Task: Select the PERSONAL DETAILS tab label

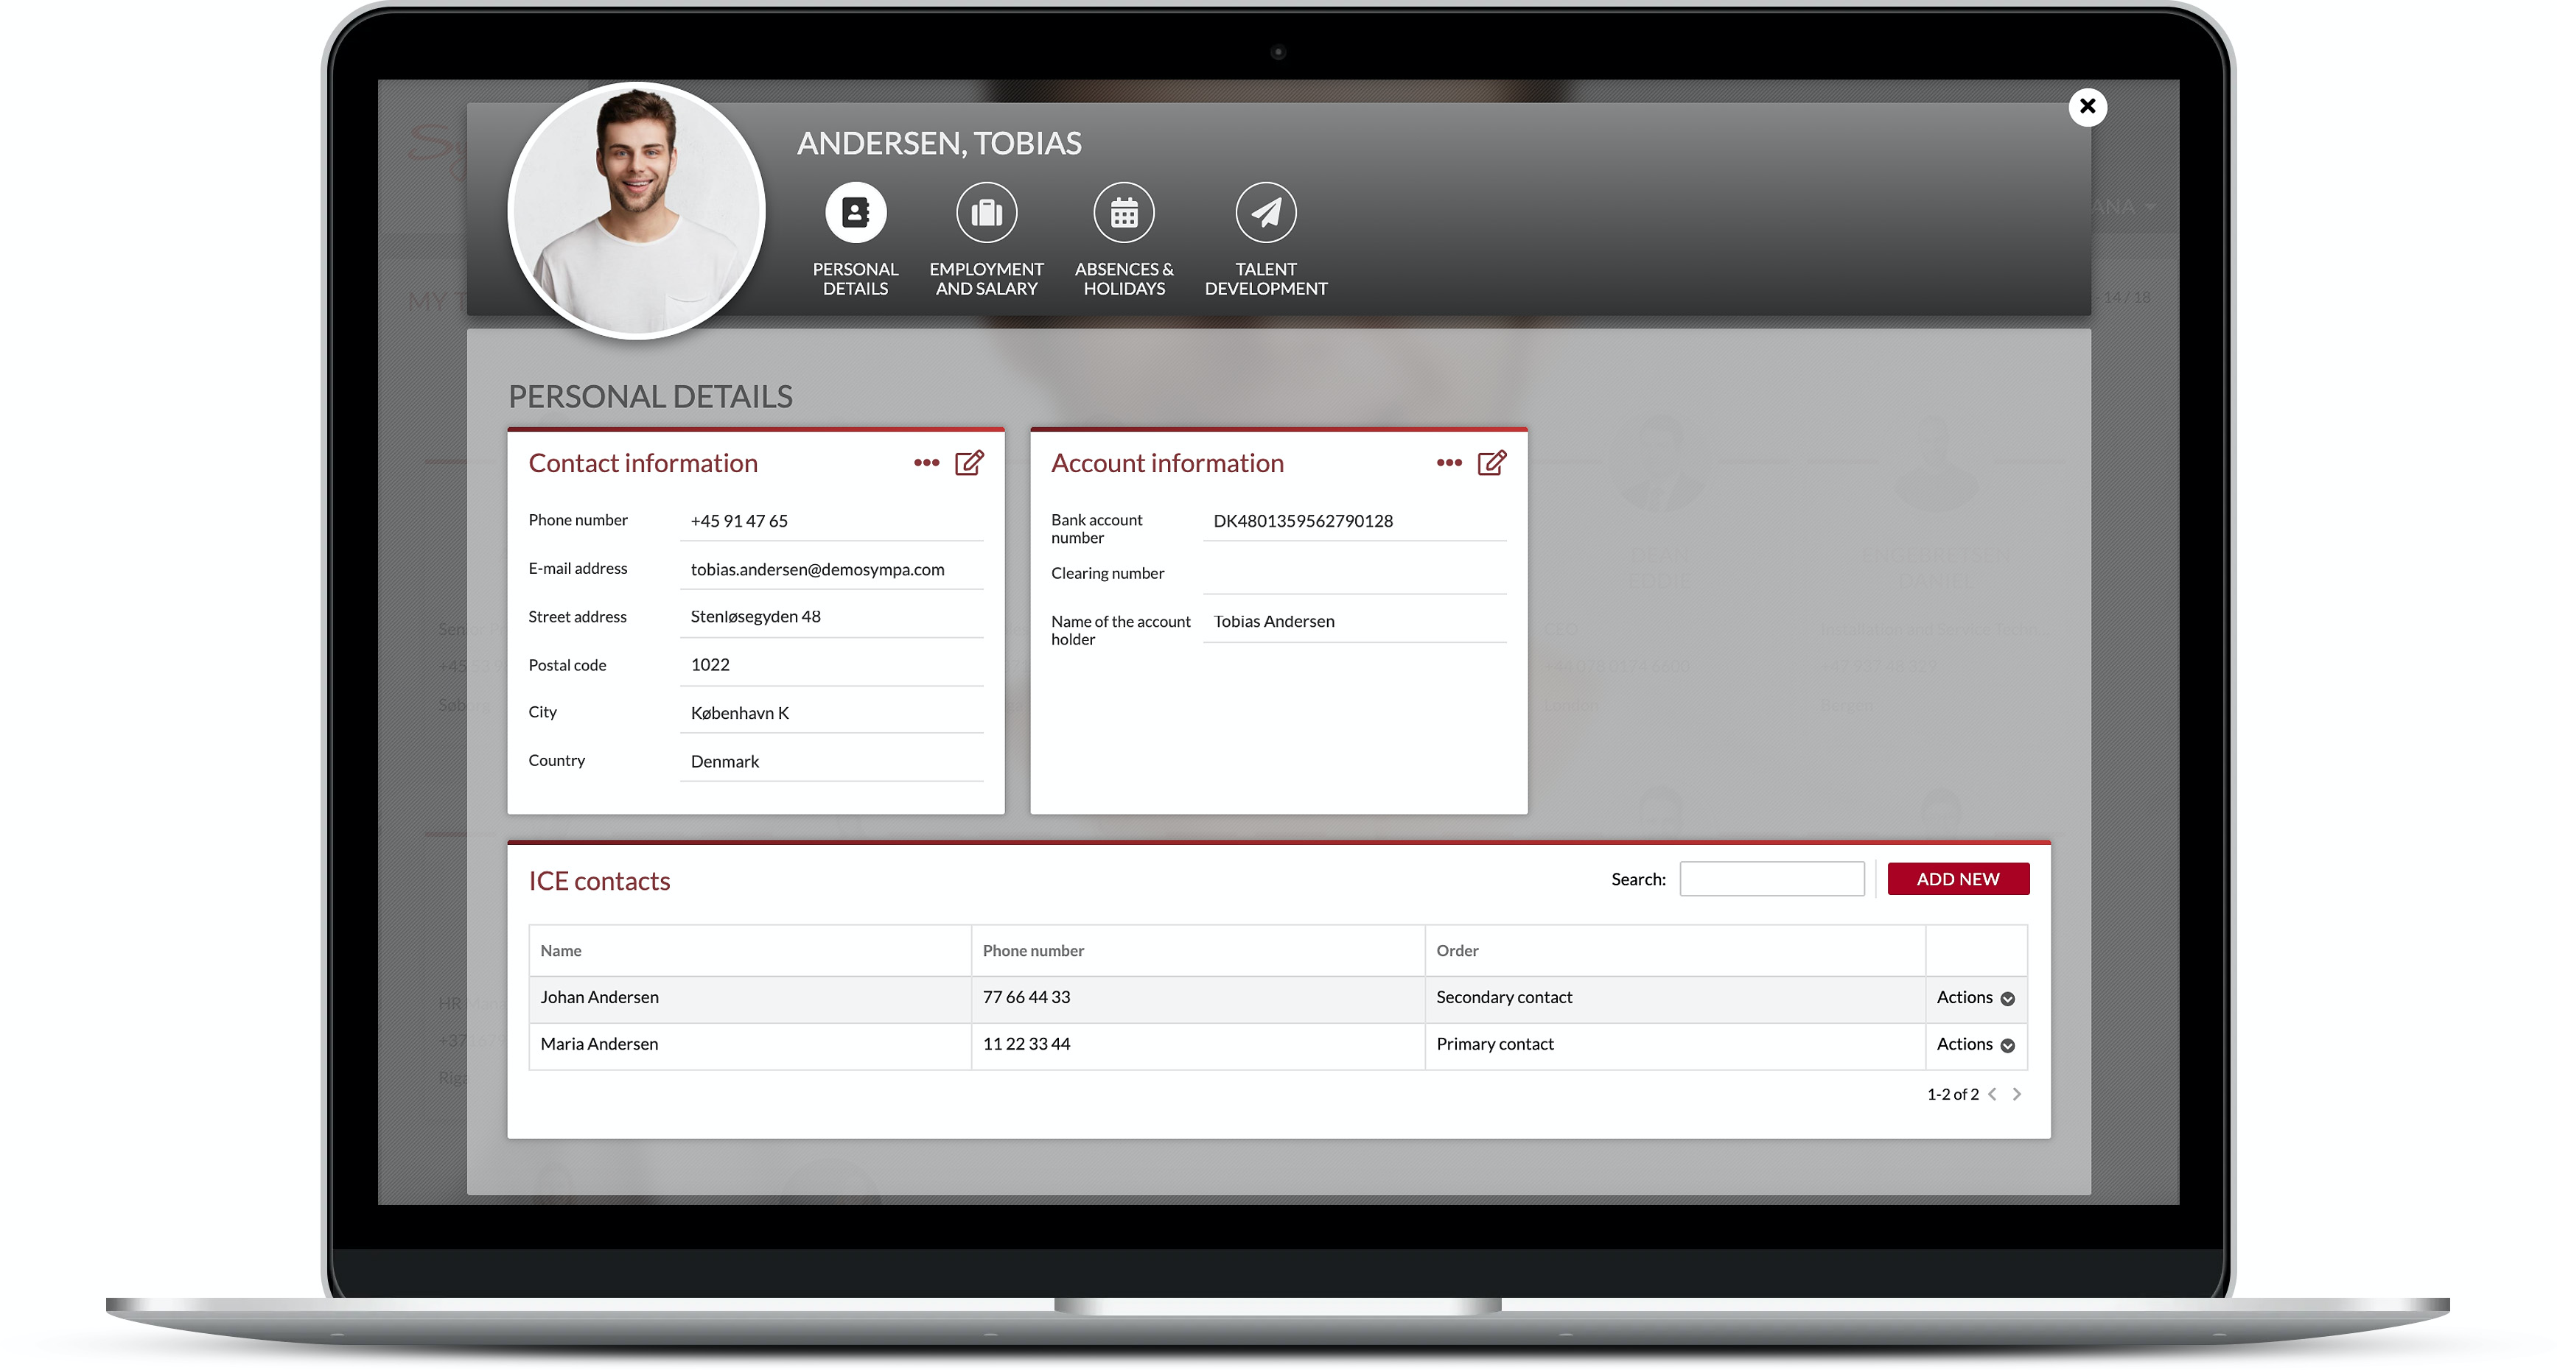Action: tap(855, 278)
